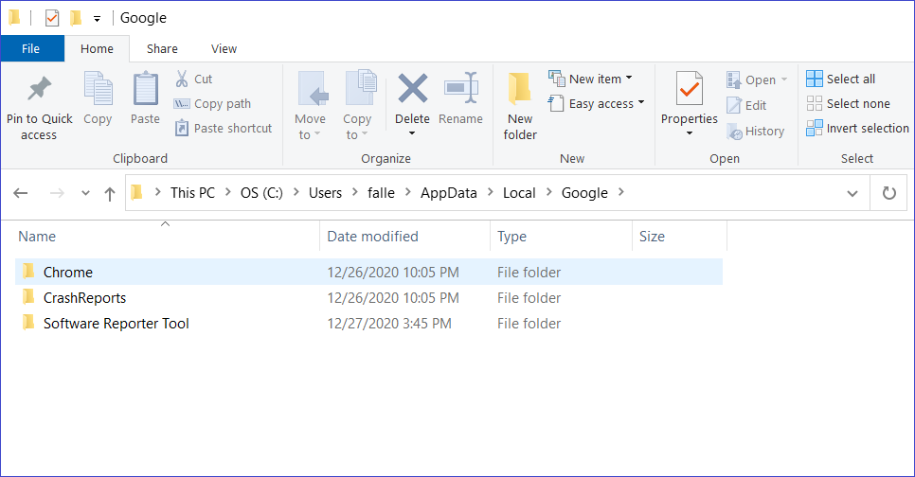Viewport: 915px width, 477px height.
Task: Click Select all in Select group
Action: tap(841, 79)
